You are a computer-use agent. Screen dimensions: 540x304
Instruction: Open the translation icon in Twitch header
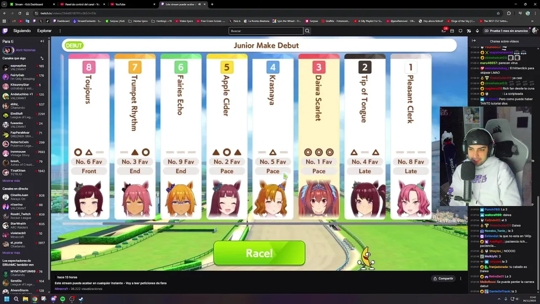click(x=469, y=31)
